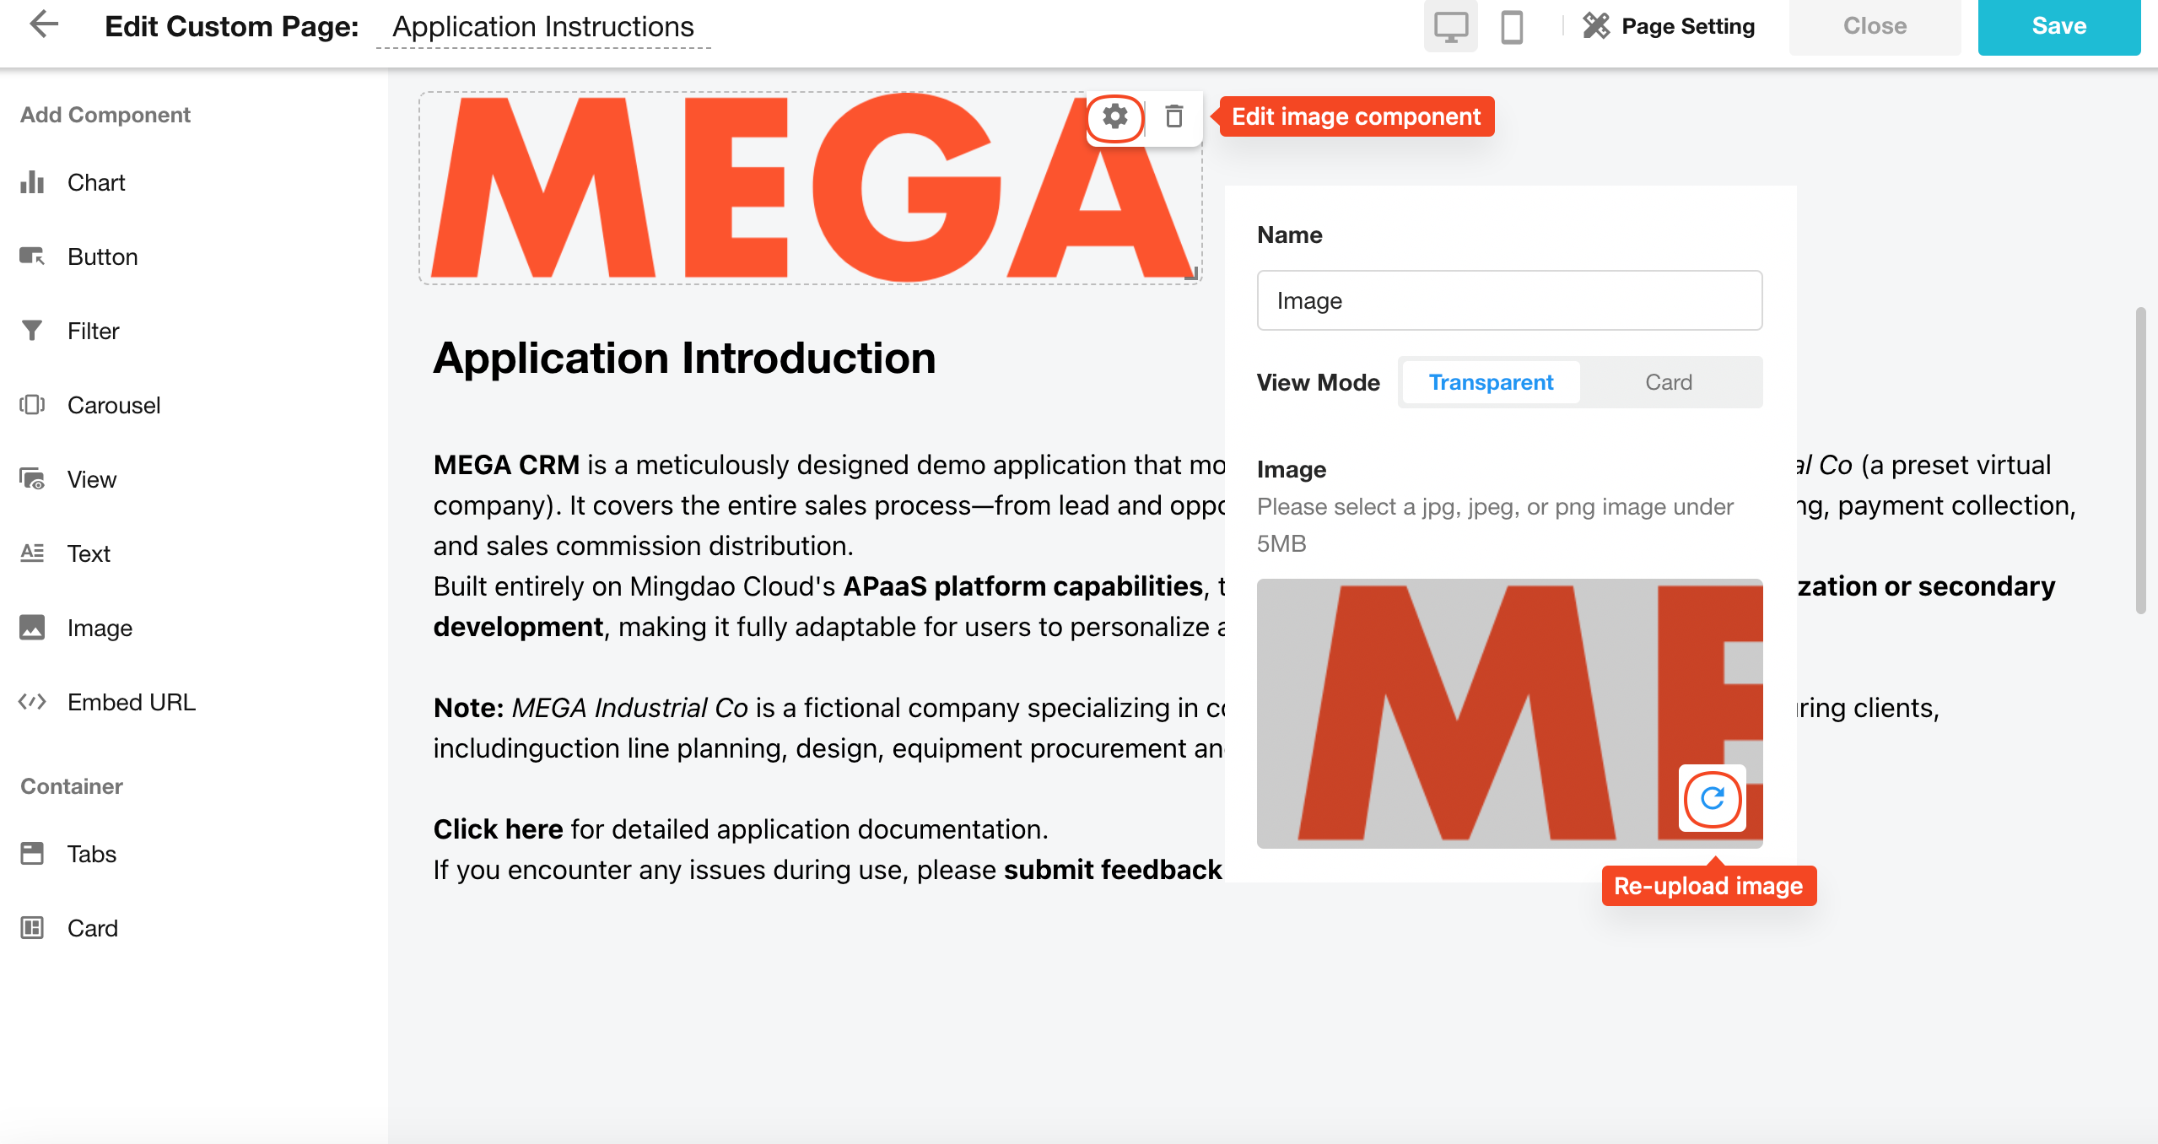
Task: Add a Card container icon
Action: click(32, 928)
